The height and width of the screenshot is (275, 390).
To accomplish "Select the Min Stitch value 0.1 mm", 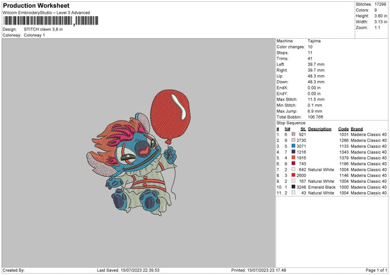I will pyautogui.click(x=315, y=105).
